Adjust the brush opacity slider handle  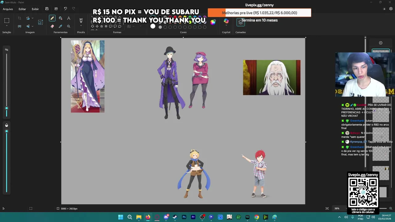point(6,131)
